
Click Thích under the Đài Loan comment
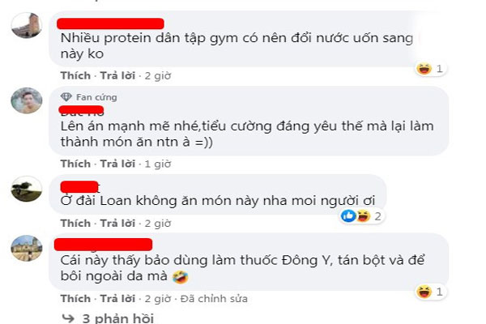pyautogui.click(x=75, y=223)
